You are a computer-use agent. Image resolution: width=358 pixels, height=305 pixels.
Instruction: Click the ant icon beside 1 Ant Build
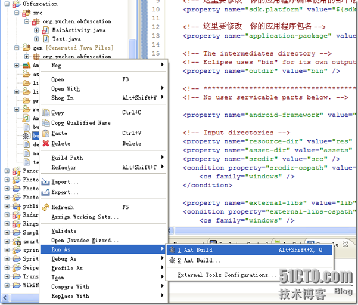pos(172,250)
